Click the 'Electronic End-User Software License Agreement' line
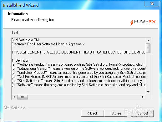 [x=48, y=44]
